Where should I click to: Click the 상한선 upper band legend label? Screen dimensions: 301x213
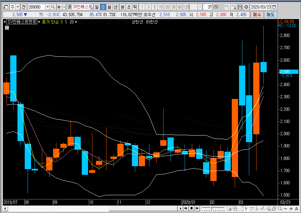pyautogui.click(x=137, y=22)
